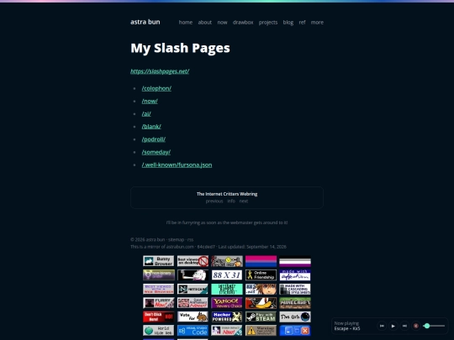This screenshot has width=454, height=340.
Task: Adjust the music player volume slider
Action: (x=434, y=326)
